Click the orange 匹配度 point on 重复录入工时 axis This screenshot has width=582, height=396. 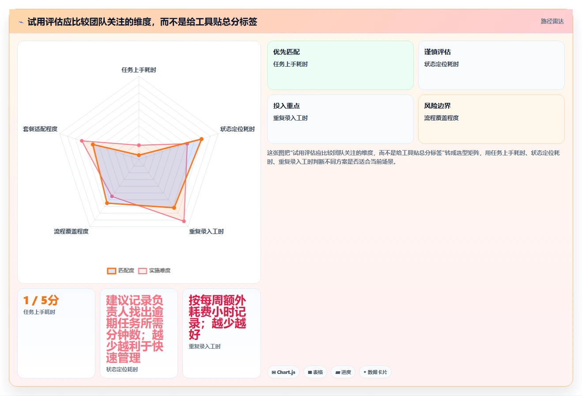tap(174, 207)
